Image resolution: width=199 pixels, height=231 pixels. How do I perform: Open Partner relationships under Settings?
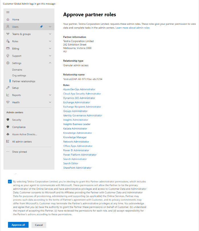click(24, 81)
